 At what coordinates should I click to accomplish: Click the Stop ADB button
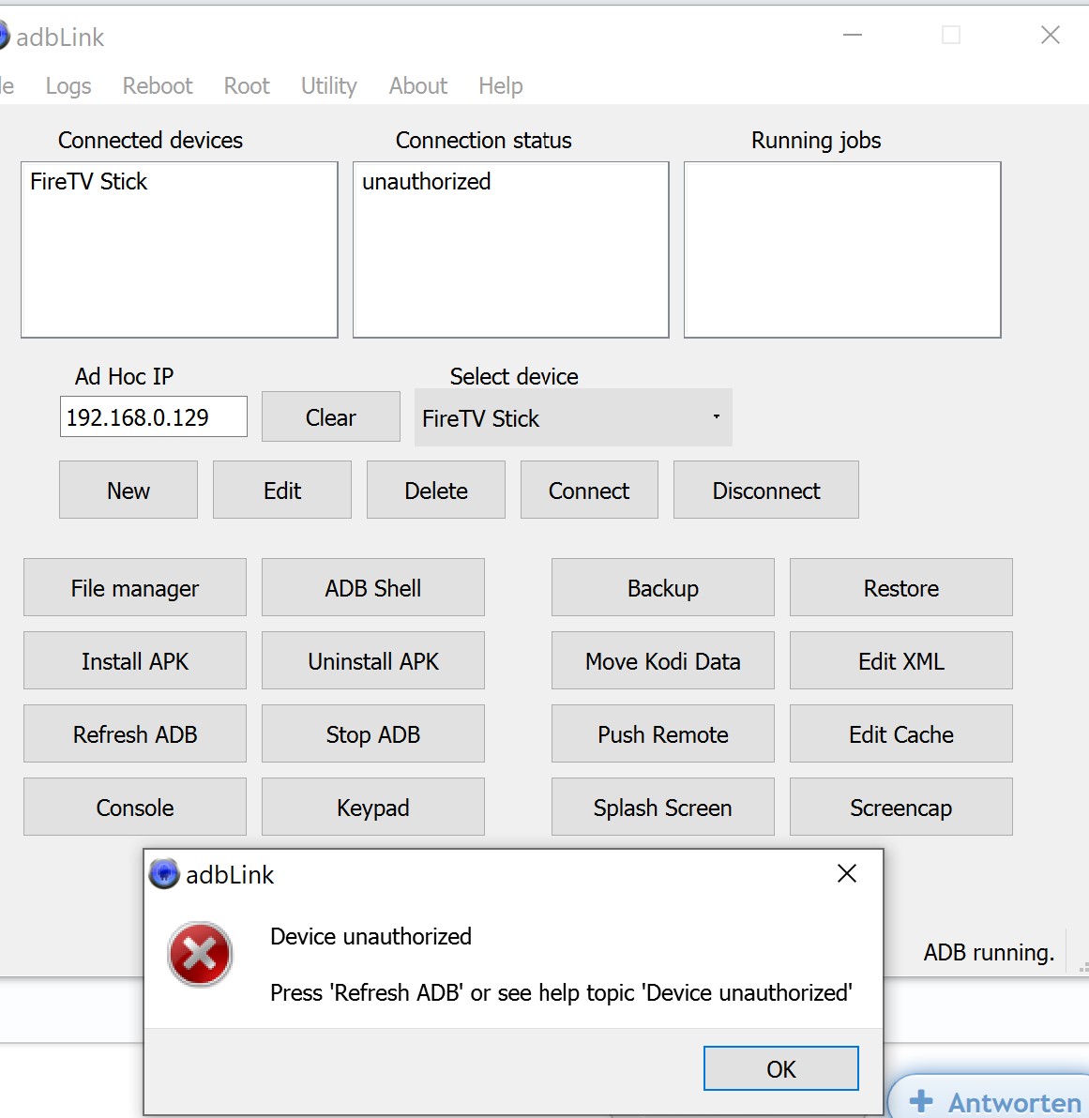point(373,733)
